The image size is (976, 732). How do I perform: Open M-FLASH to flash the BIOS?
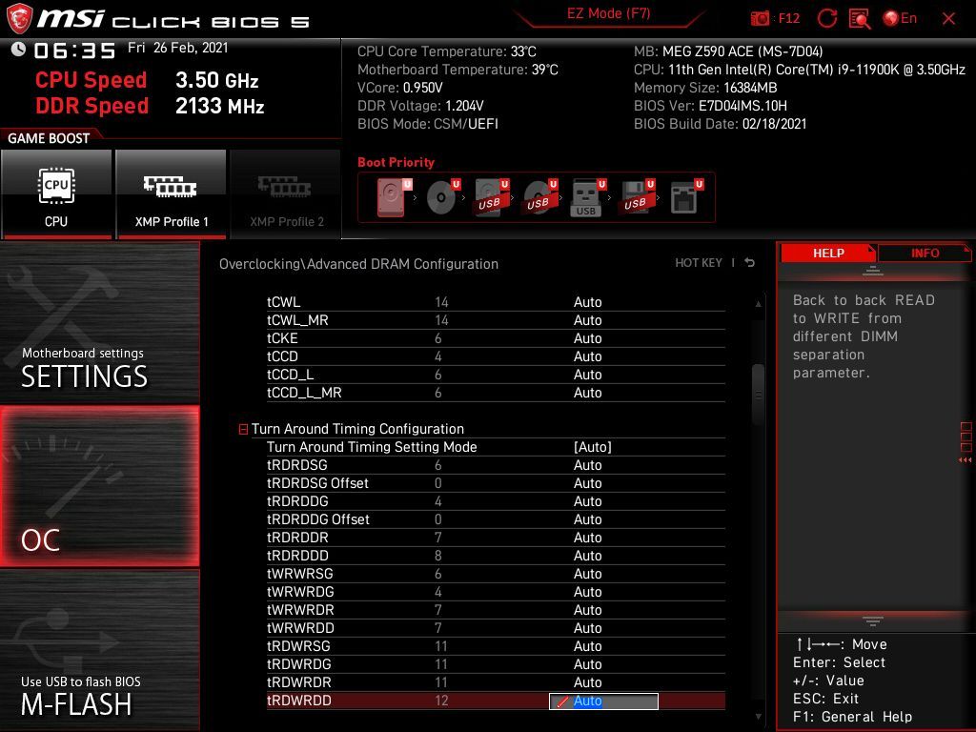pos(99,650)
